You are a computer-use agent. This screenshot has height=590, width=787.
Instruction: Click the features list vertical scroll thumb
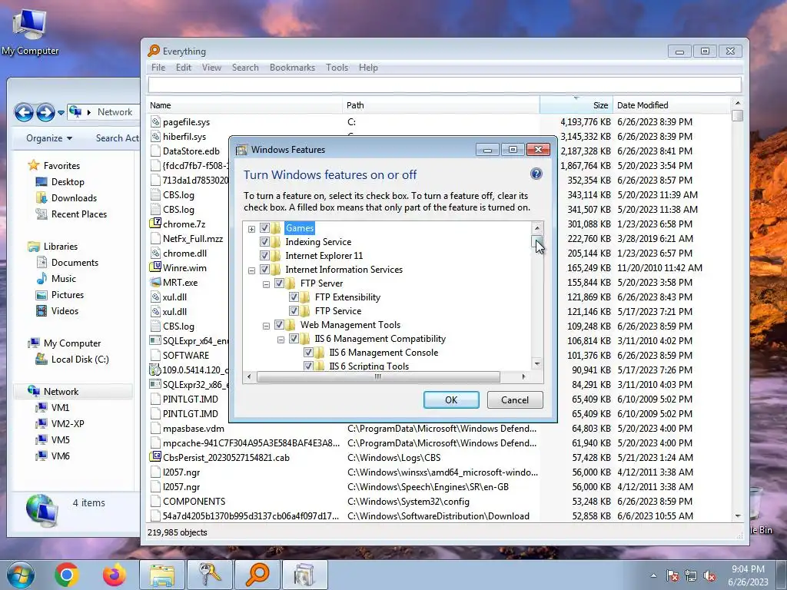click(537, 242)
